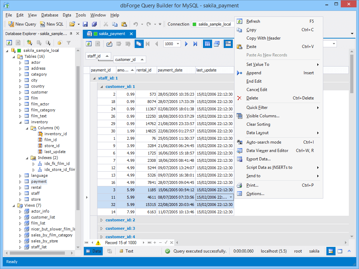
Task: Toggle the single-pane layout button in status bar
Action: [x=340, y=251]
